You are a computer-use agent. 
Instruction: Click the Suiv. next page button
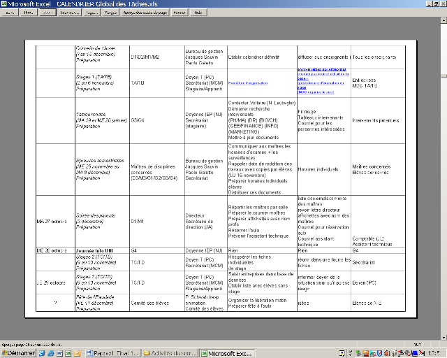10,13
